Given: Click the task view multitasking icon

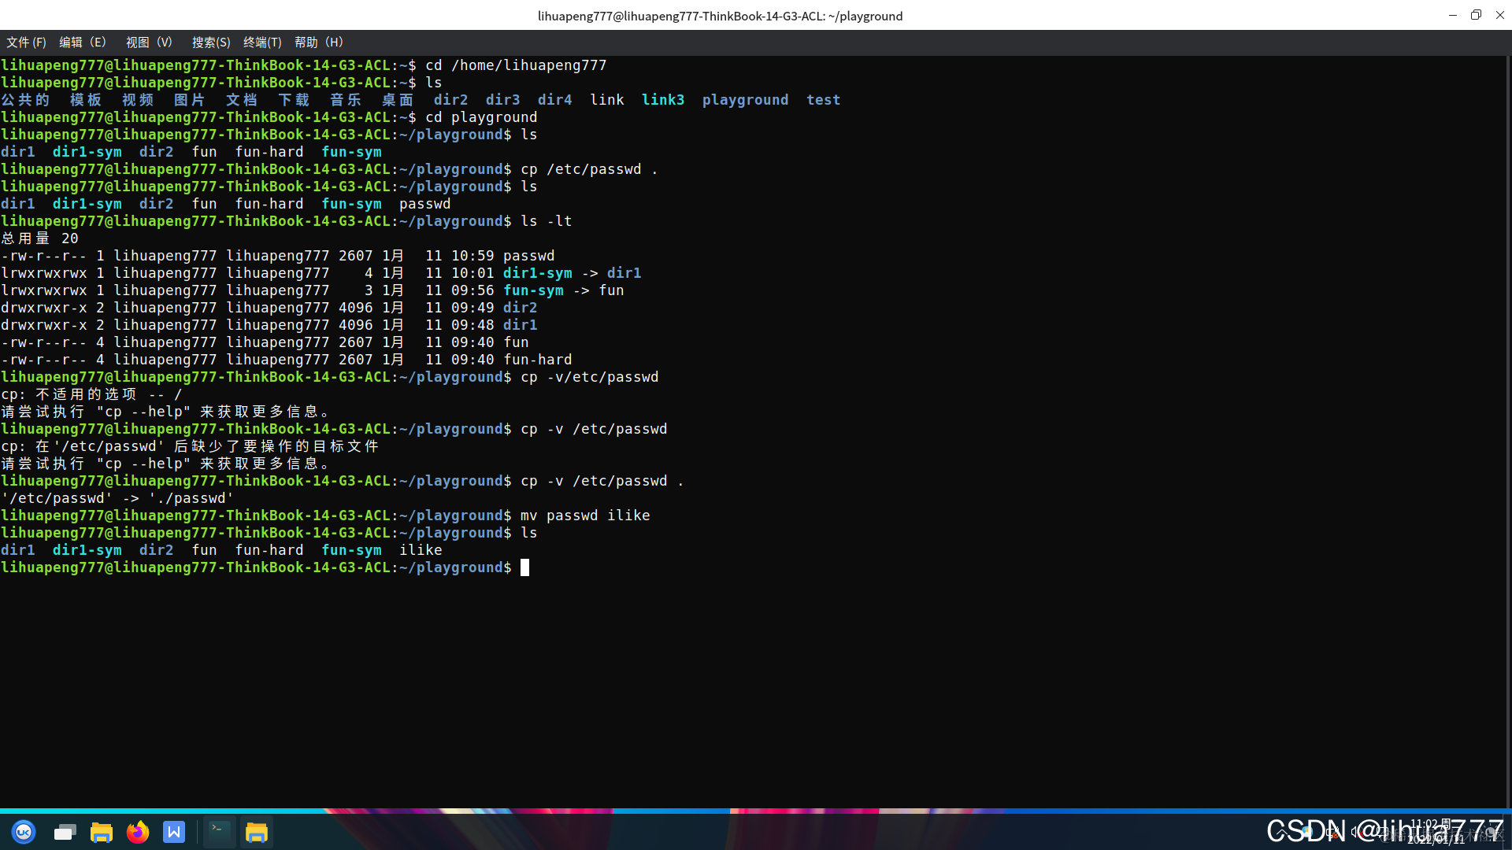Looking at the screenshot, I should [65, 832].
